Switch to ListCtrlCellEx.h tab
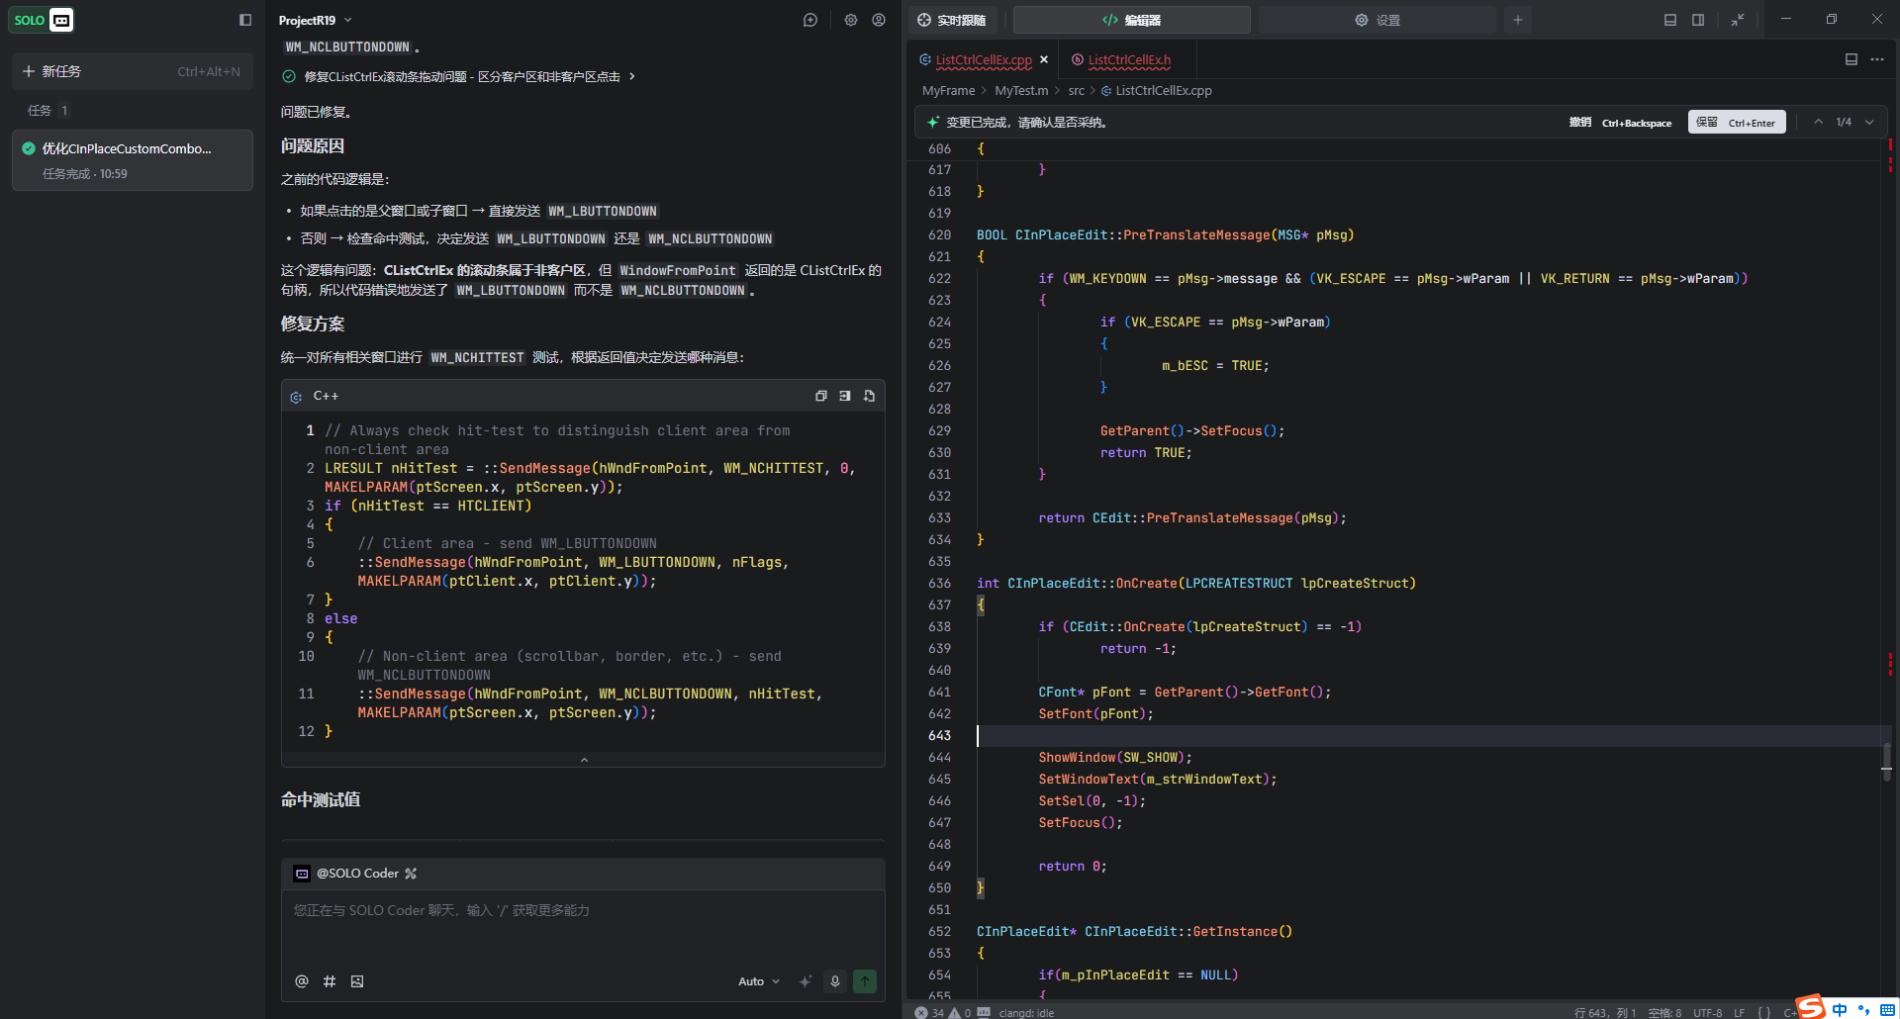The image size is (1900, 1019). [x=1129, y=60]
